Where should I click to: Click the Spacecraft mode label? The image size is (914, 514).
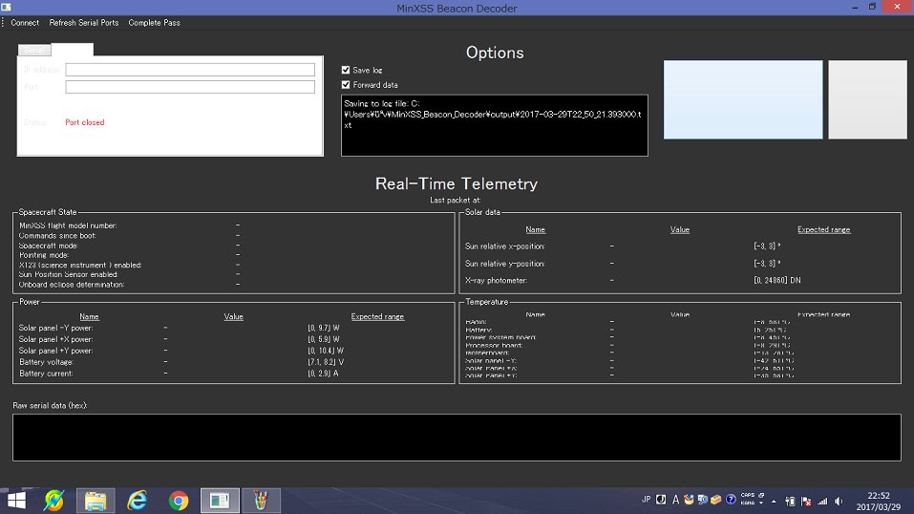pos(49,246)
